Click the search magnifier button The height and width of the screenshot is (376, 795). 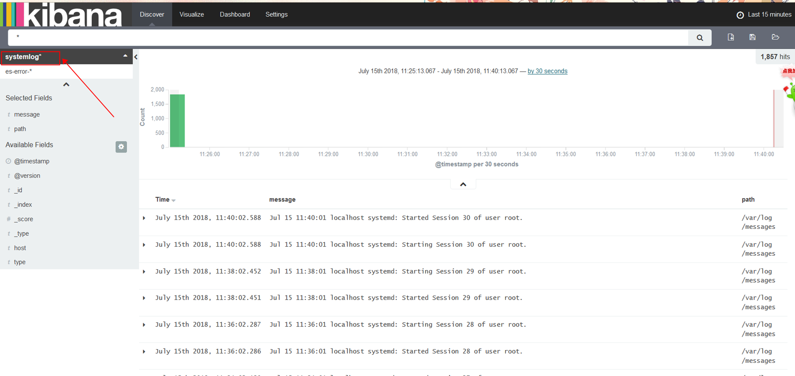[x=700, y=38]
